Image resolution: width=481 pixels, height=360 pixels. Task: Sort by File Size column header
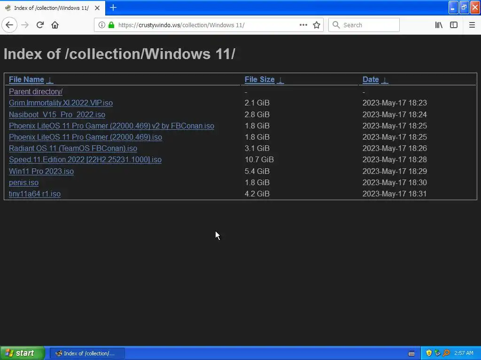coord(259,80)
